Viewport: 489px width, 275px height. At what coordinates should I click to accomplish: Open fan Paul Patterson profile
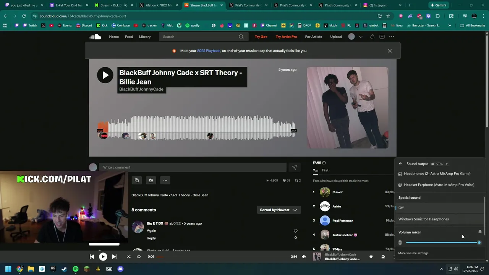pos(343,221)
